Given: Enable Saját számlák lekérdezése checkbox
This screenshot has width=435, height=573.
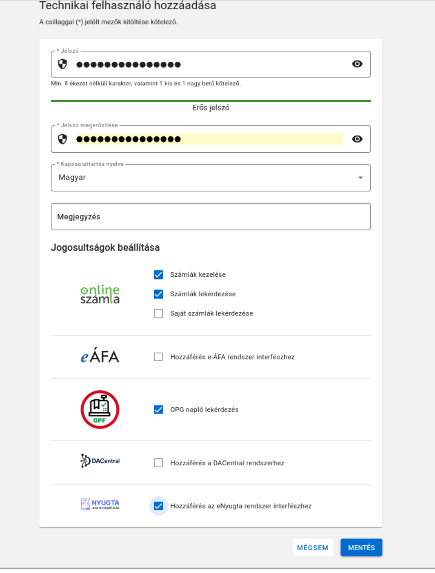Looking at the screenshot, I should coord(159,314).
